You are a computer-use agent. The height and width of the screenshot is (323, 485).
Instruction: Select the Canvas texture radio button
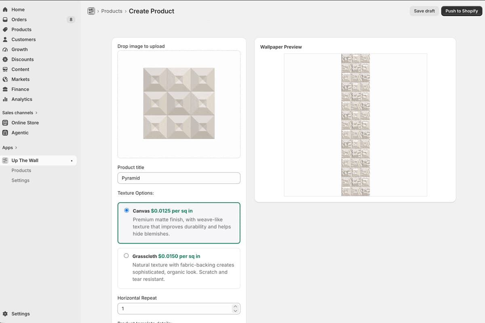[127, 210]
